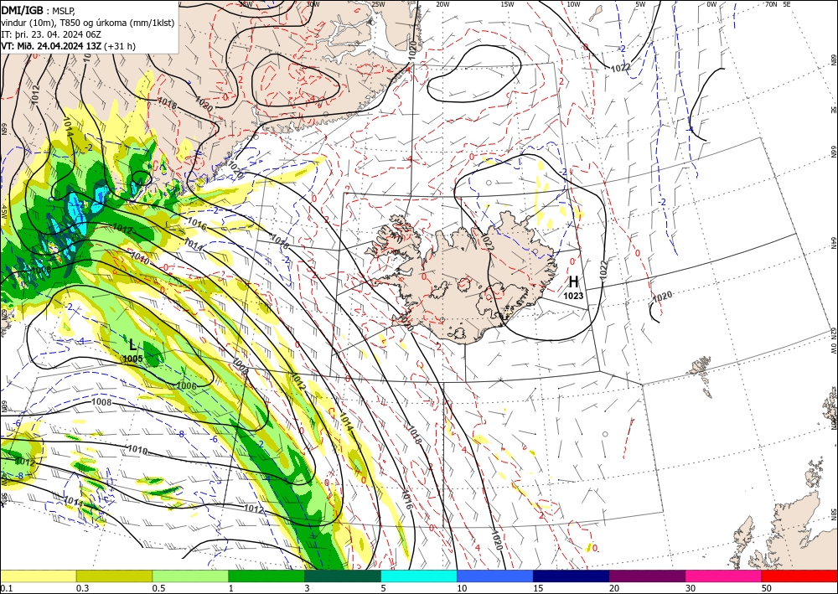The height and width of the screenshot is (594, 838).
Task: Click the 'IT: þri. 23. 04. 2024 06Z' line
Action: tap(52, 34)
